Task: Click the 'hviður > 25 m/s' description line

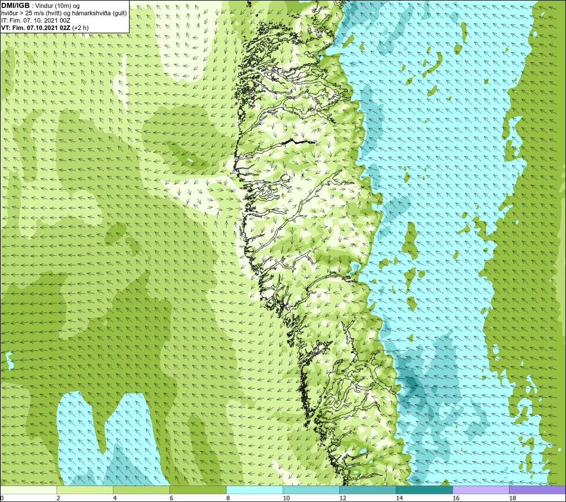Action: pyautogui.click(x=64, y=13)
